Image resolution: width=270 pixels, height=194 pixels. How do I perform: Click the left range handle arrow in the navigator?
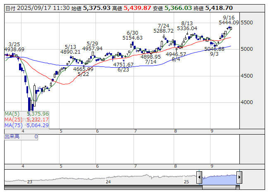pos(199,177)
